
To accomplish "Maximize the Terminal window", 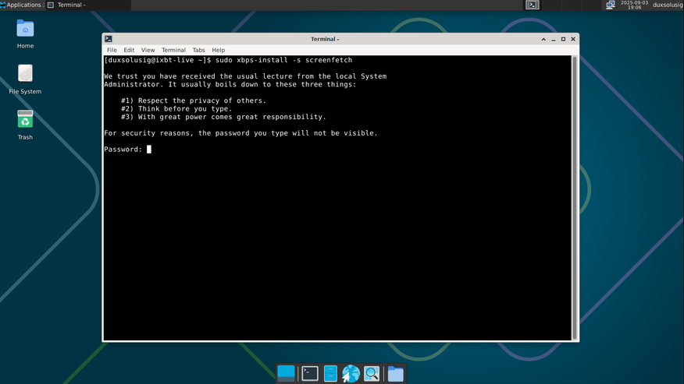I will tap(563, 39).
